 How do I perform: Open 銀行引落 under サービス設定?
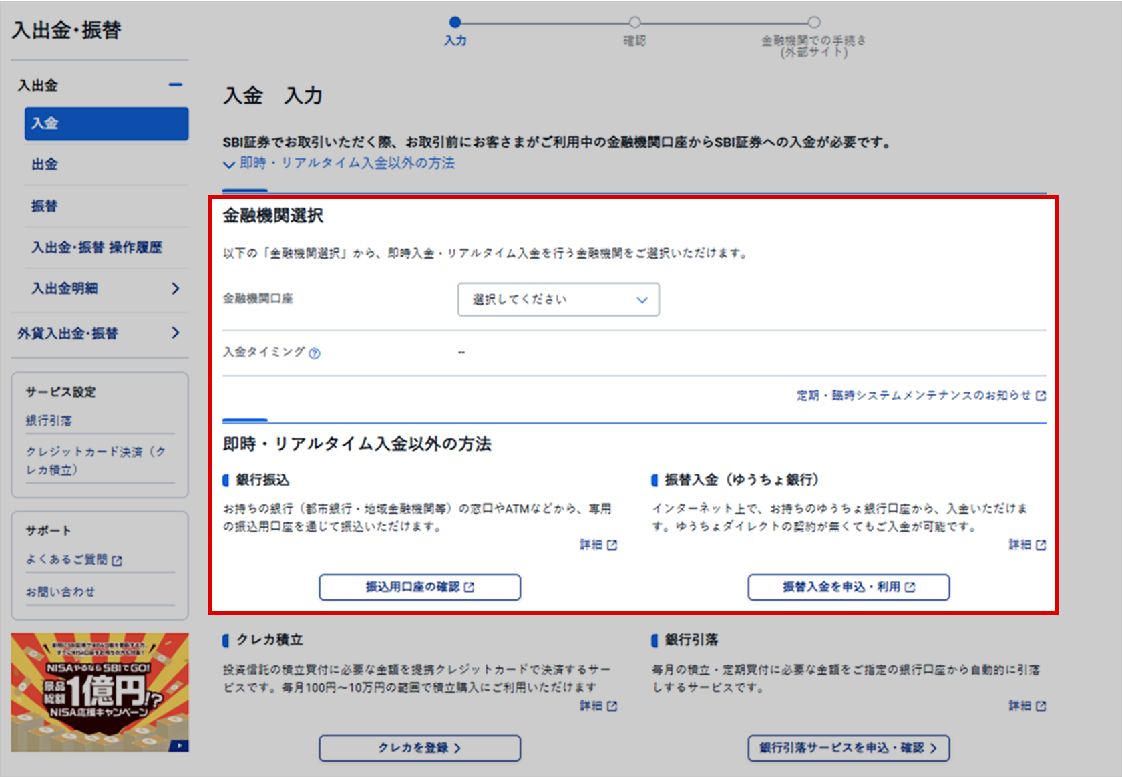[x=49, y=421]
